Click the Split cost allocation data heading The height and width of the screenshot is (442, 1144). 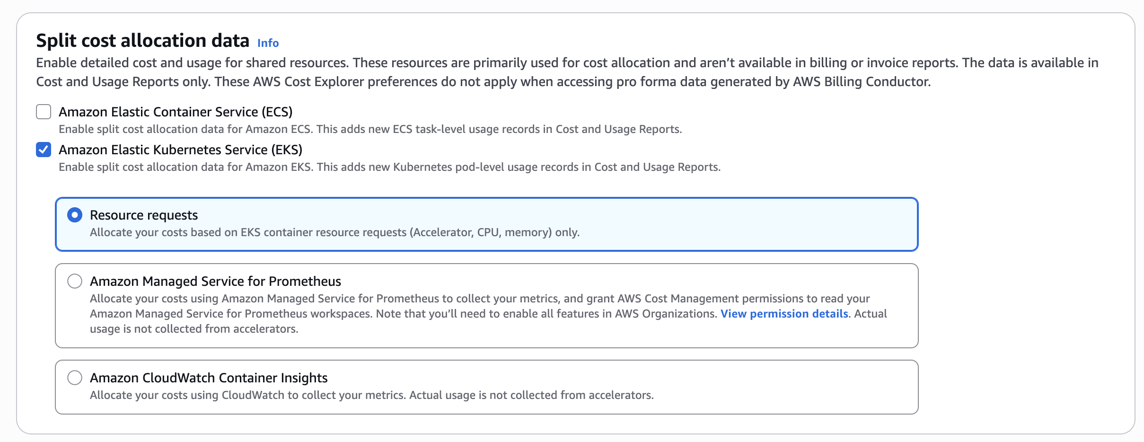point(142,41)
